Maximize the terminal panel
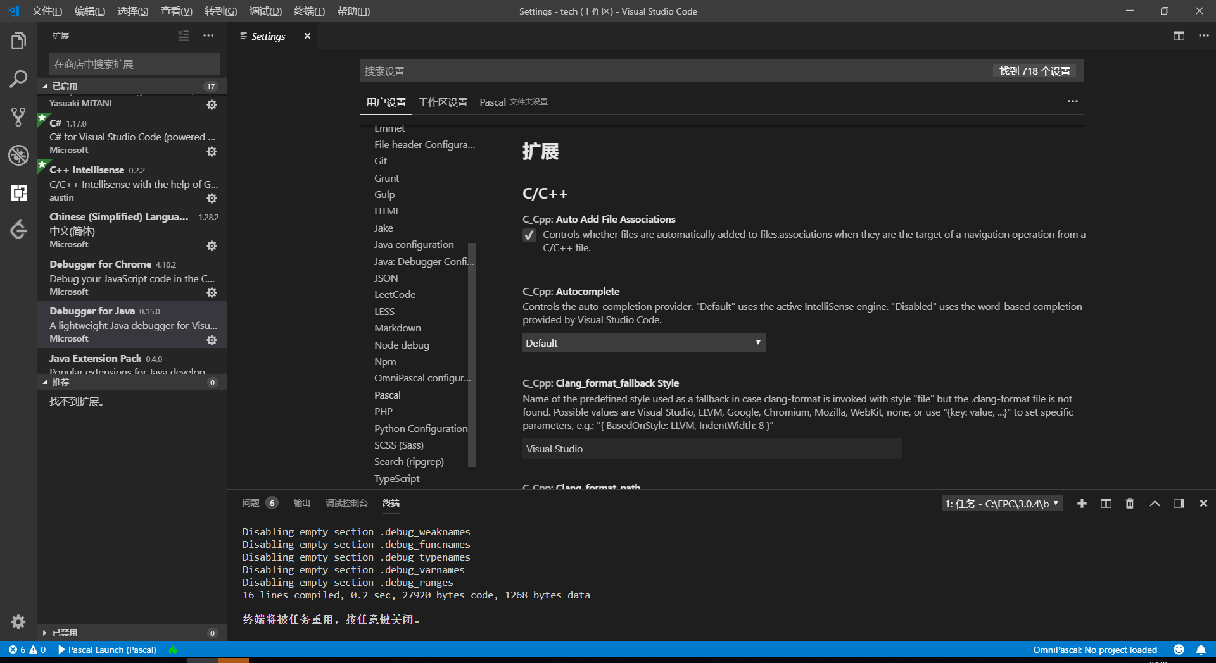This screenshot has width=1216, height=663. (x=1155, y=504)
